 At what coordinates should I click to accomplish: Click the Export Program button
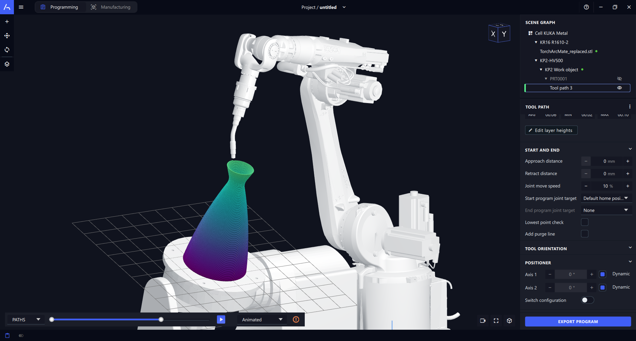coord(578,321)
